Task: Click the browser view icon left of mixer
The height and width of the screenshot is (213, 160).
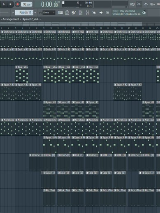Action: tap(81, 13)
